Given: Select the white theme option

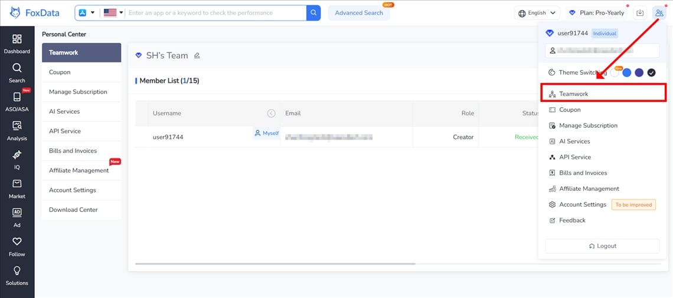Looking at the screenshot, I should point(615,72).
